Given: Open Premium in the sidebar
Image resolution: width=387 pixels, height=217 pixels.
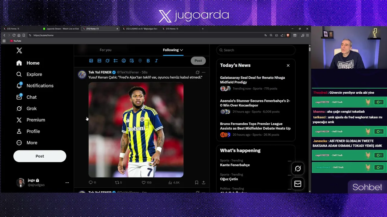Looking at the screenshot, I should [31, 120].
